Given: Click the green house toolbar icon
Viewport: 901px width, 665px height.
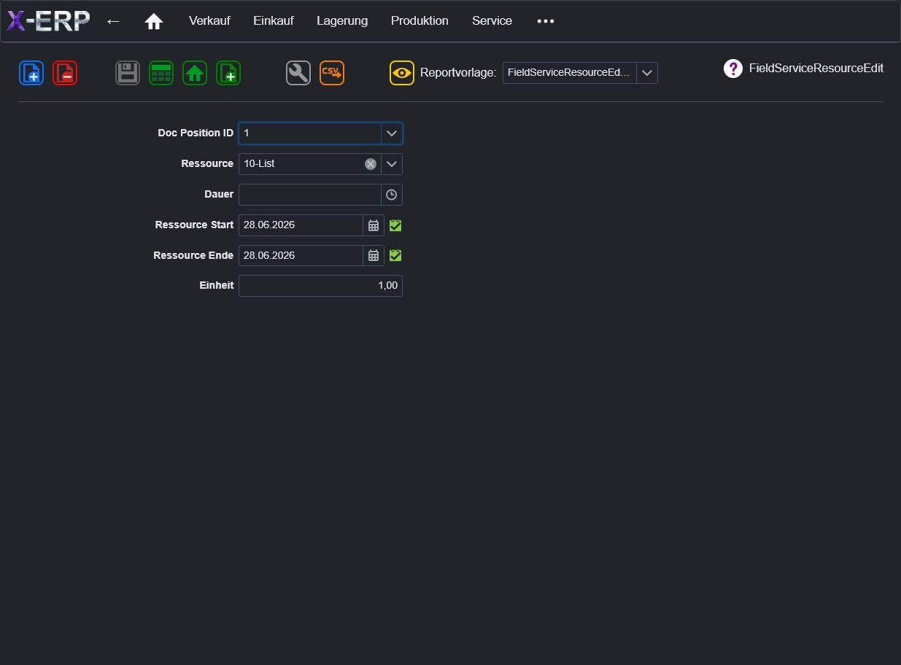Looking at the screenshot, I should (x=195, y=73).
